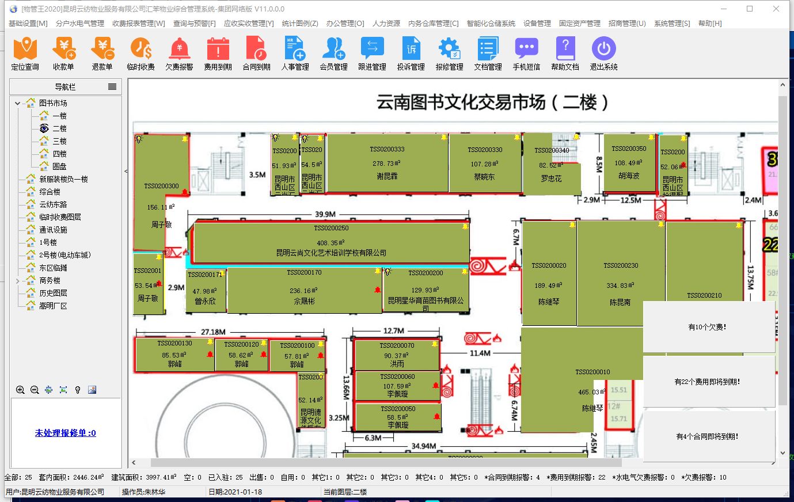Image resolution: width=794 pixels, height=502 pixels.
Task: Click unit TSS0200333 谢昆霖 on the map
Action: tap(387, 163)
